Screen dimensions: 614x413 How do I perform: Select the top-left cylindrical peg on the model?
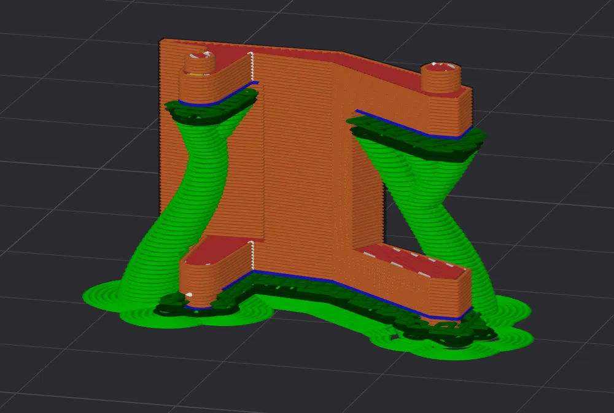(200, 63)
